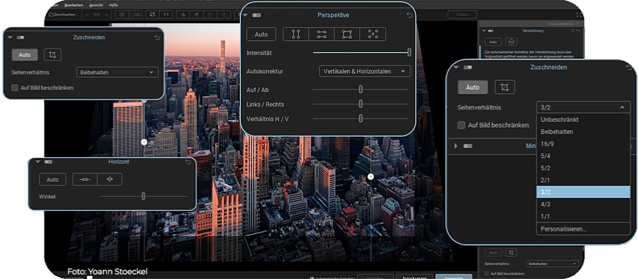Go to the next image with the right arrow

pyautogui.click(x=105, y=14)
